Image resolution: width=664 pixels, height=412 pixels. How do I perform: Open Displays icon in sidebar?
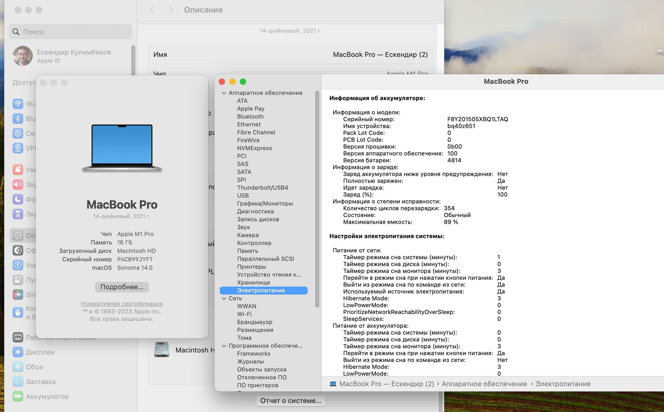pos(18,352)
